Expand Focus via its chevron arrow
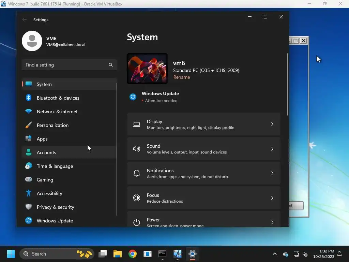This screenshot has height=262, width=349. 272,198
